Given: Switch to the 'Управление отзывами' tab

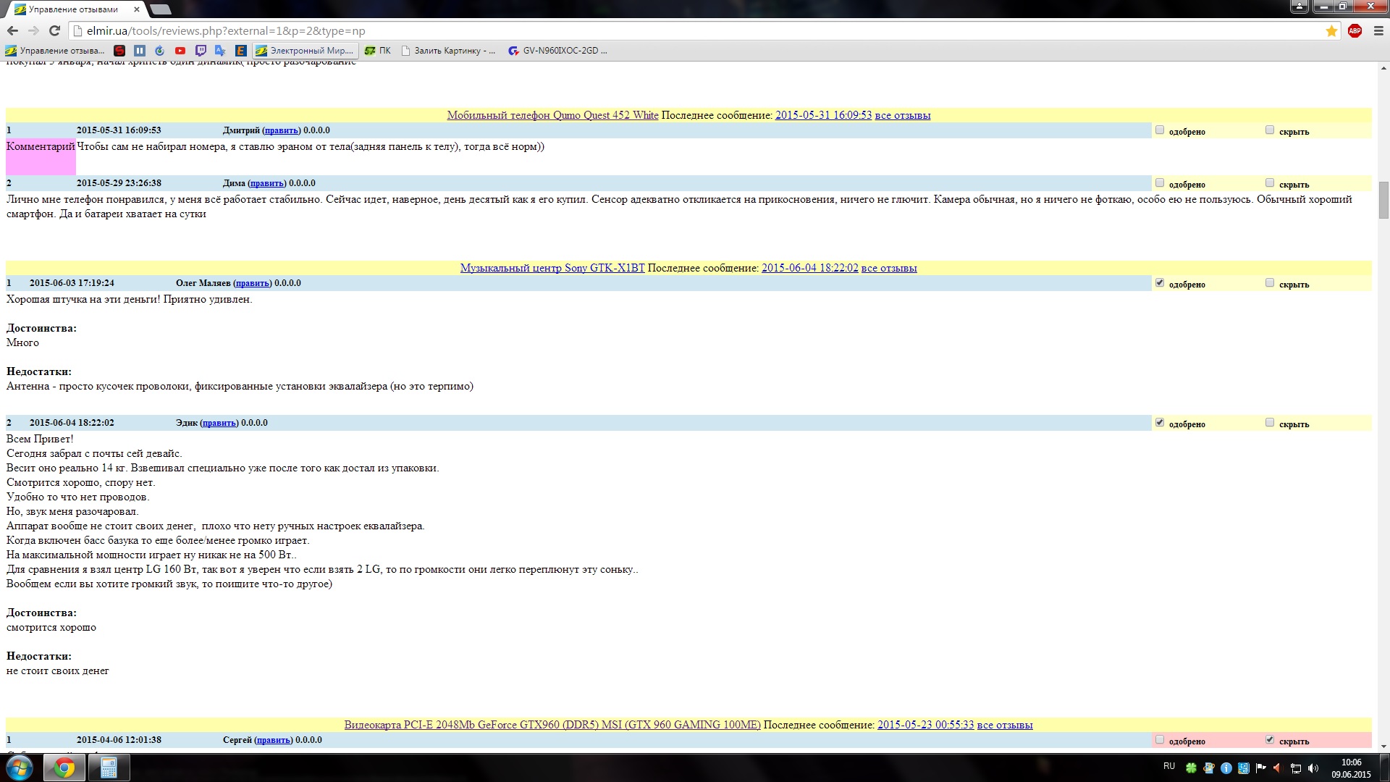Looking at the screenshot, I should point(72,9).
